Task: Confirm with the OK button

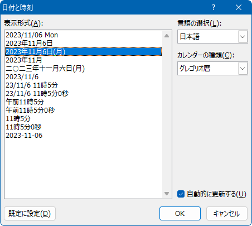Action: coord(180,214)
